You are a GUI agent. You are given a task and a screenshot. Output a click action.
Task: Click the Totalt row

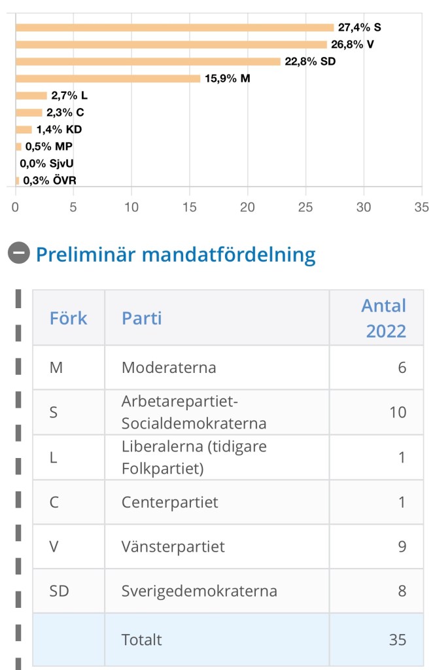click(x=228, y=640)
